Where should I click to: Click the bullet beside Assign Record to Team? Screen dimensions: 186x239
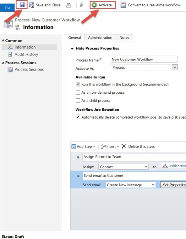tap(78, 157)
